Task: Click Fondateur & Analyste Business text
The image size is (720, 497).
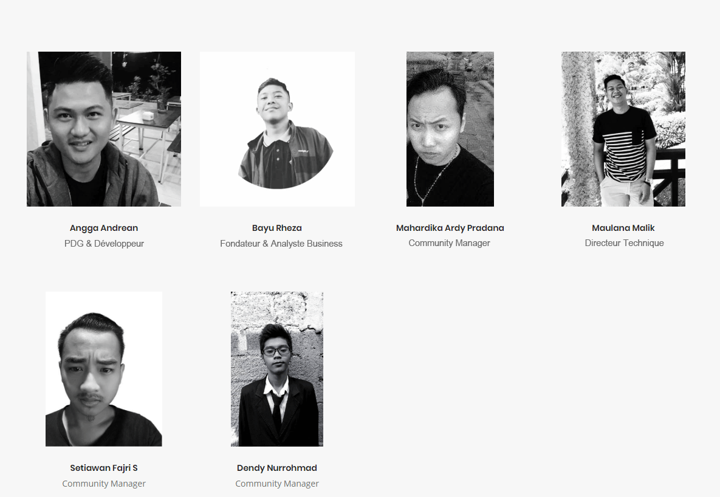Action: [281, 244]
